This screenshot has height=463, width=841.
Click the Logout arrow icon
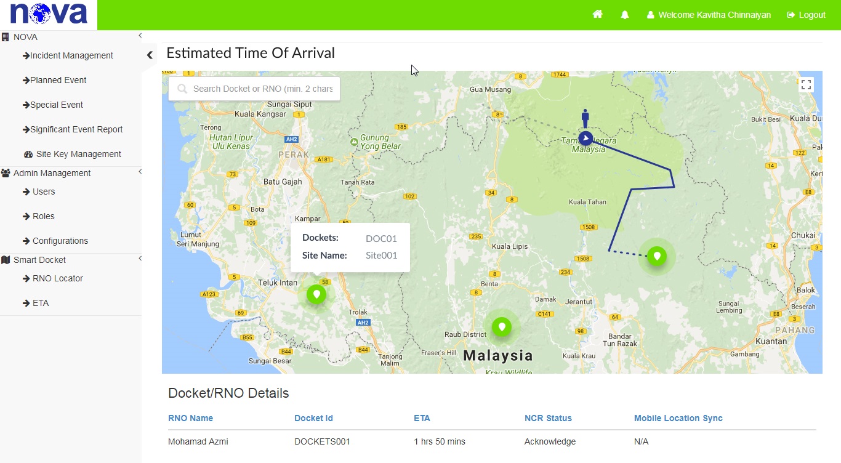[791, 15]
